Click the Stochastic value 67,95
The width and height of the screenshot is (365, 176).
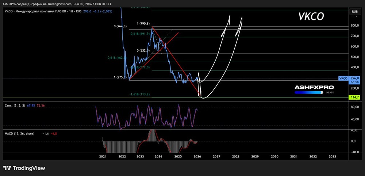tap(31, 105)
